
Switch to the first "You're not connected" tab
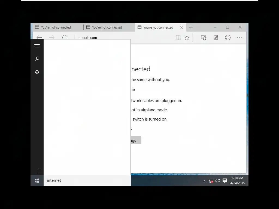[x=58, y=27]
